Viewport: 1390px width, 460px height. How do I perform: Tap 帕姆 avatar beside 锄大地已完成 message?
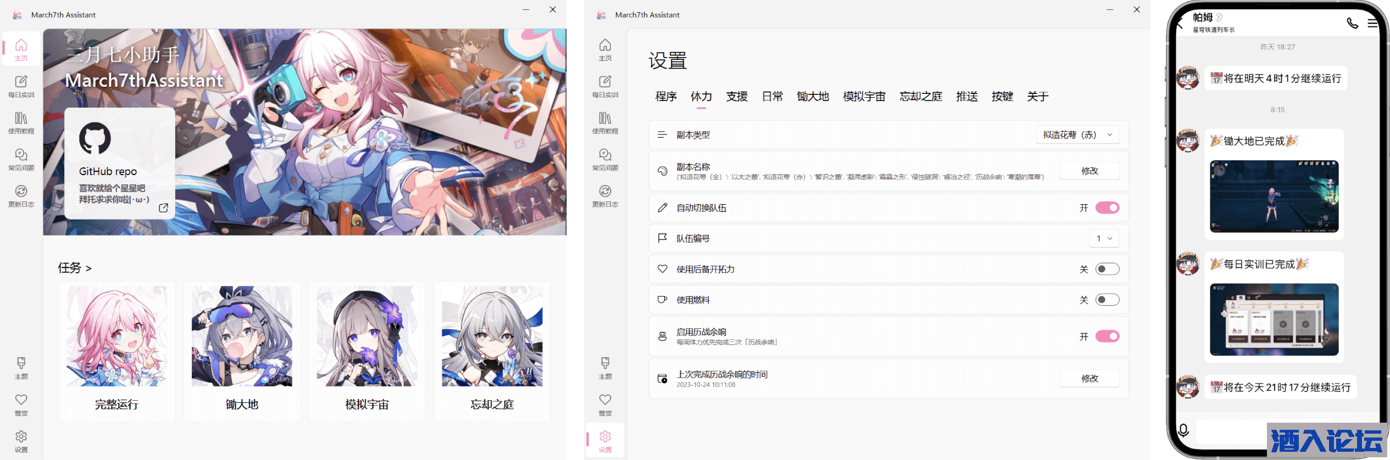(x=1188, y=141)
